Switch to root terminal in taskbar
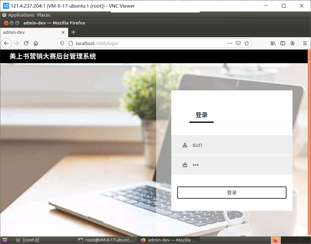Image resolution: width=311 pixels, height=244 pixels. (106, 240)
